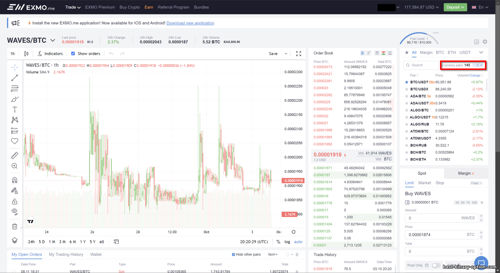Expand the WAVES/BTC pair selector

[53, 40]
